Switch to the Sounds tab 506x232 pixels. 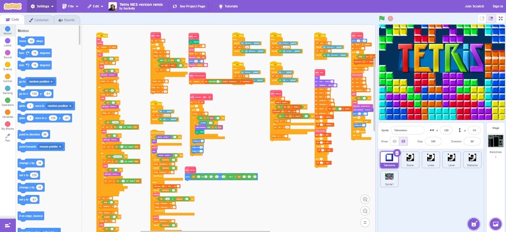coord(66,20)
